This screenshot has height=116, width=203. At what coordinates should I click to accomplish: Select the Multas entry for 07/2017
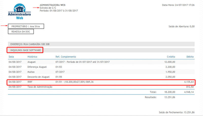click(31, 72)
